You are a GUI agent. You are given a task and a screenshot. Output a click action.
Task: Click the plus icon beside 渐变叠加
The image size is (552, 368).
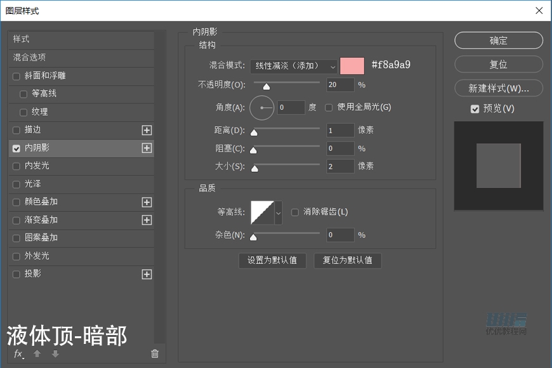[x=147, y=220]
